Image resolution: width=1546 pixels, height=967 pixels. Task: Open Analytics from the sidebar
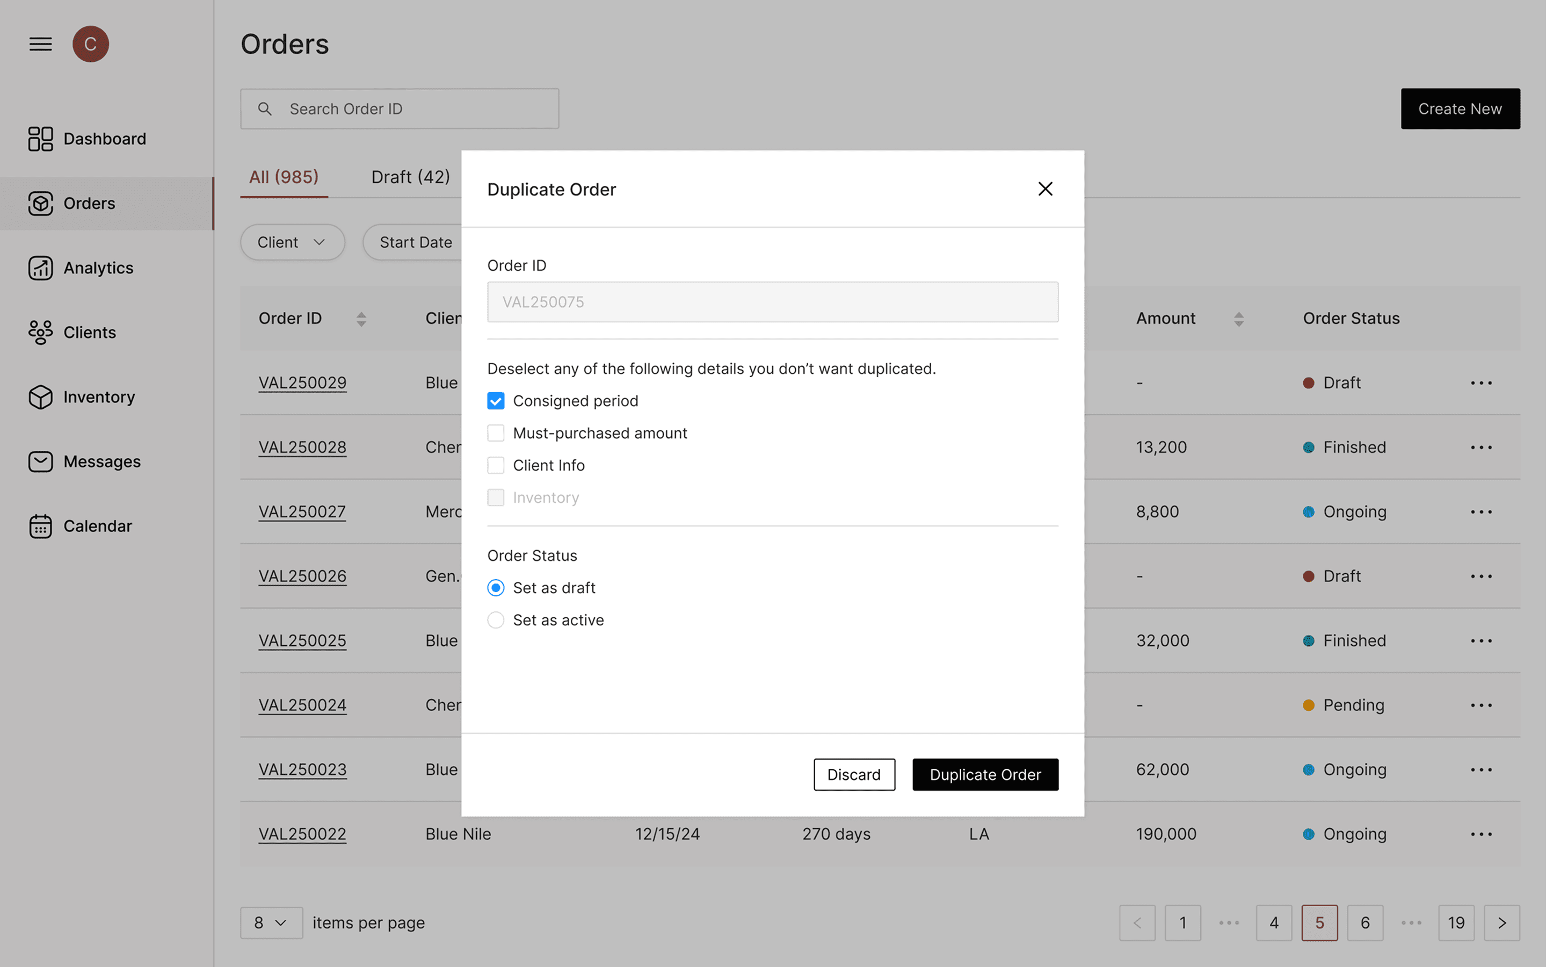pyautogui.click(x=40, y=268)
